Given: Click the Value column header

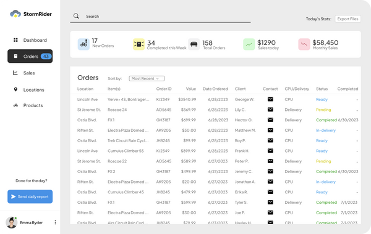Looking at the screenshot, I should [x=191, y=89].
